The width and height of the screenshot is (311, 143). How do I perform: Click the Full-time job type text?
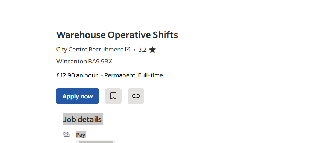[x=151, y=75]
